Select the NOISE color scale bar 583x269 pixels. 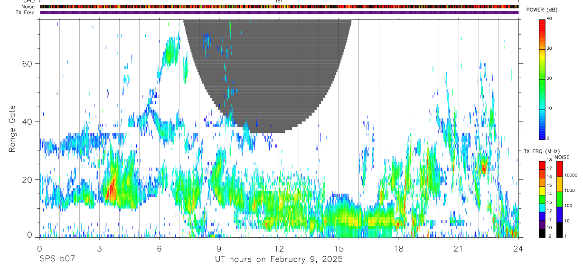coord(559,199)
